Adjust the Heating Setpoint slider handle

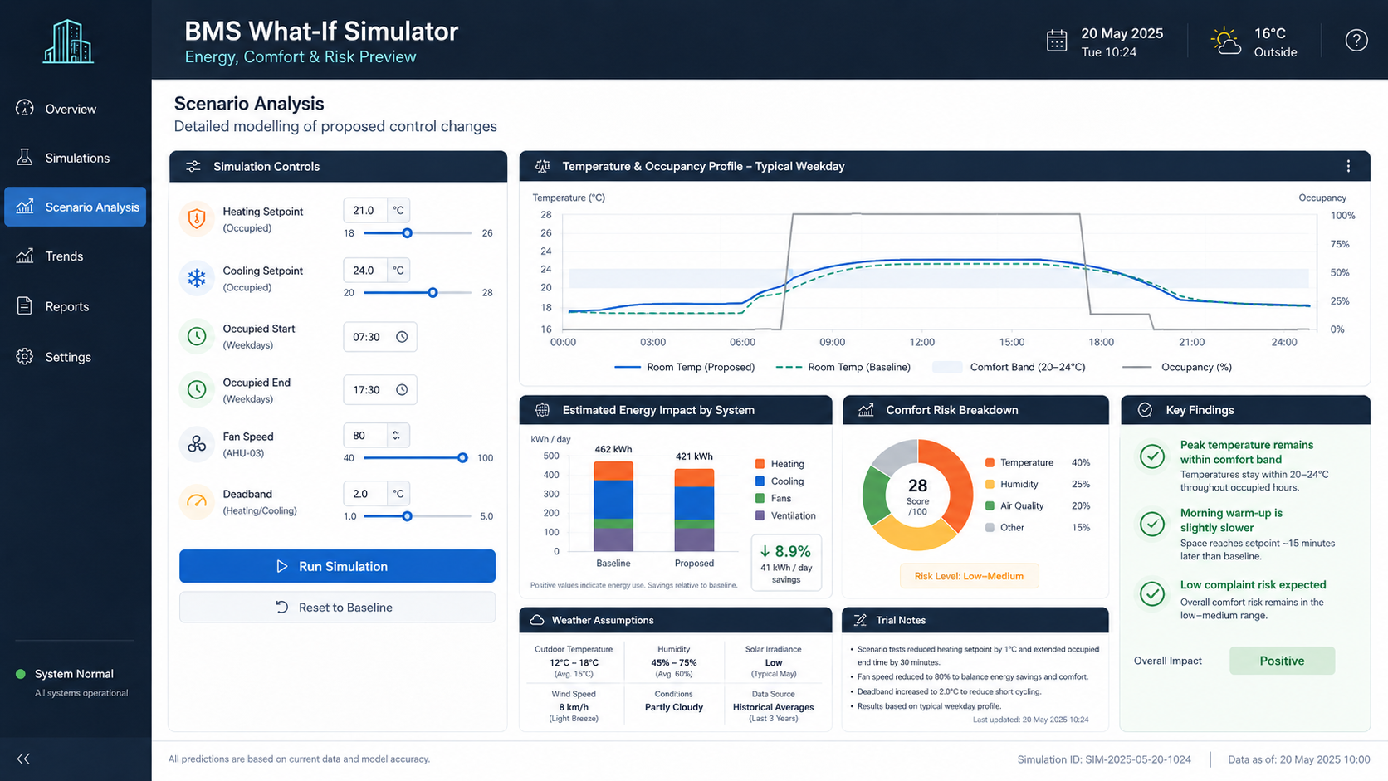coord(407,233)
